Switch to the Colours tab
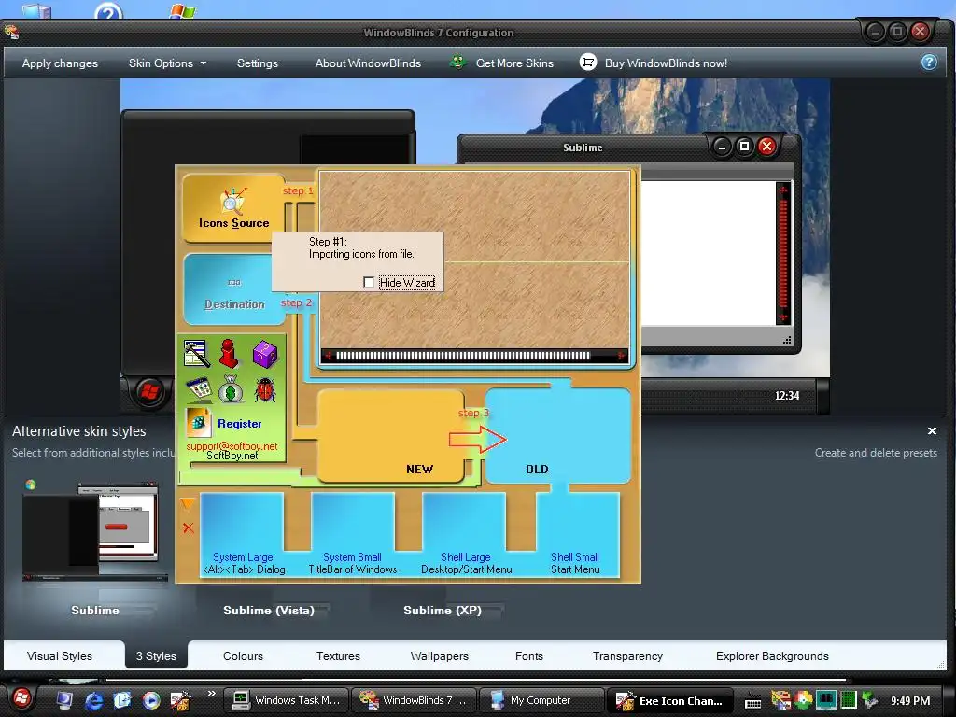 pos(244,656)
